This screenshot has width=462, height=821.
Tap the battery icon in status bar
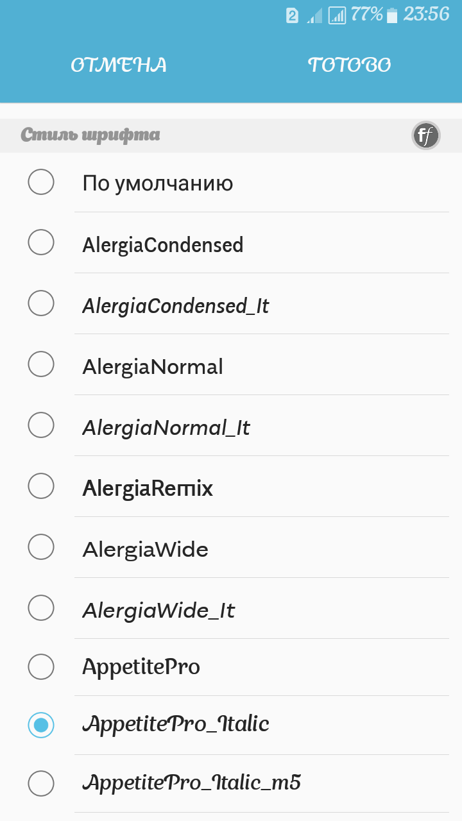click(391, 15)
